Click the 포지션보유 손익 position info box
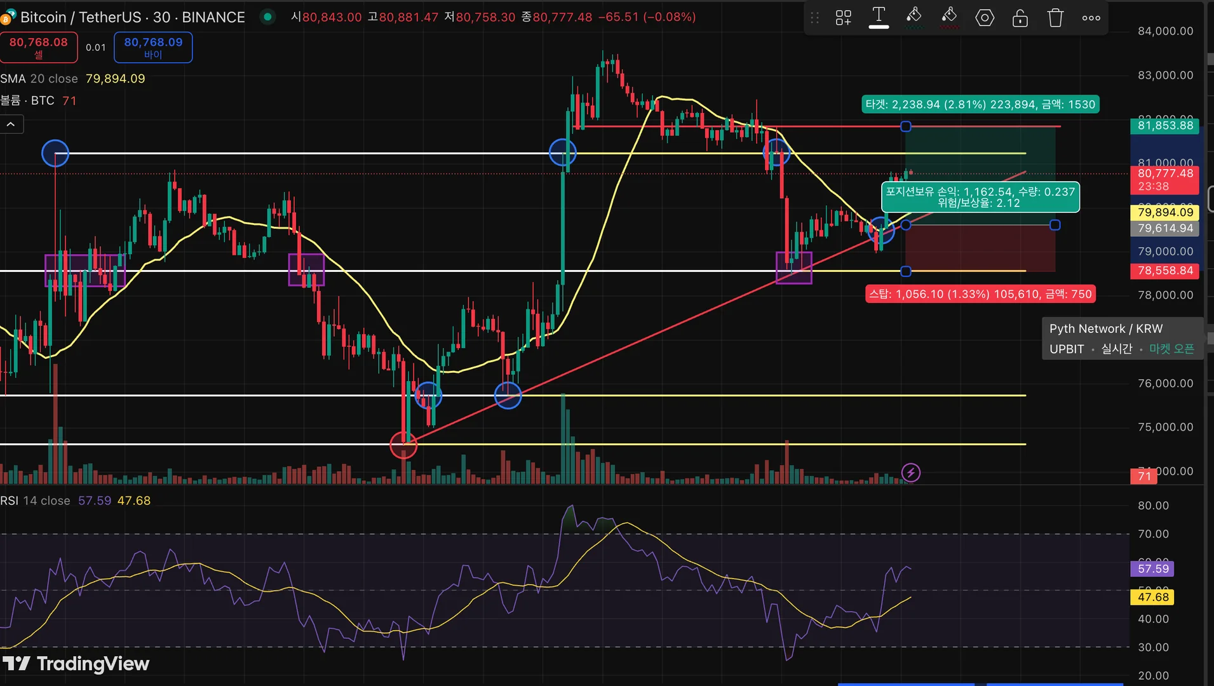Screen dimensions: 1214x686 [x=980, y=197]
